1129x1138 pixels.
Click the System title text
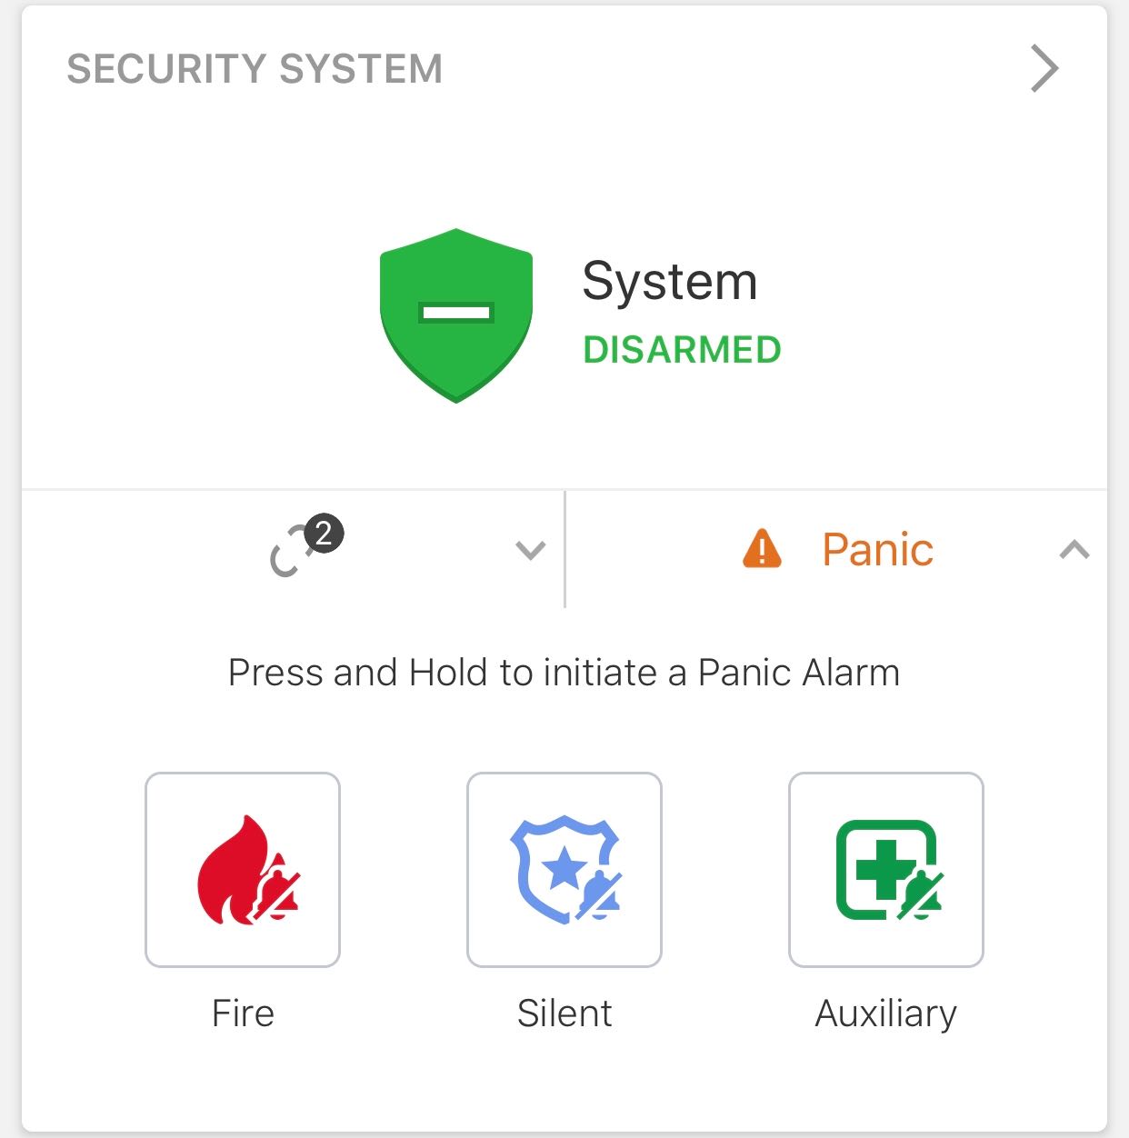click(x=670, y=281)
